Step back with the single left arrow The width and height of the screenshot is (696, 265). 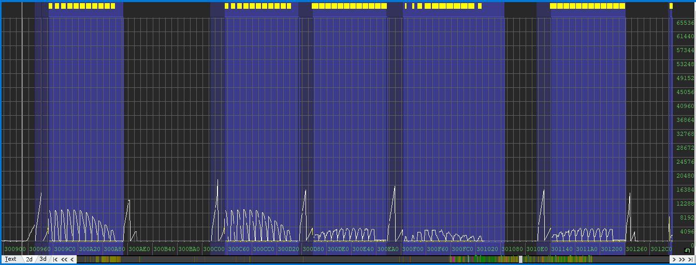(72, 259)
